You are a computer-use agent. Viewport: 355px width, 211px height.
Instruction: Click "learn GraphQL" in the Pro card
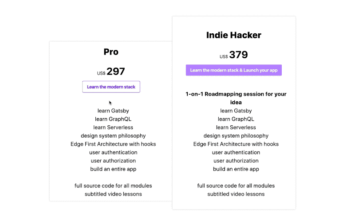coord(113,119)
